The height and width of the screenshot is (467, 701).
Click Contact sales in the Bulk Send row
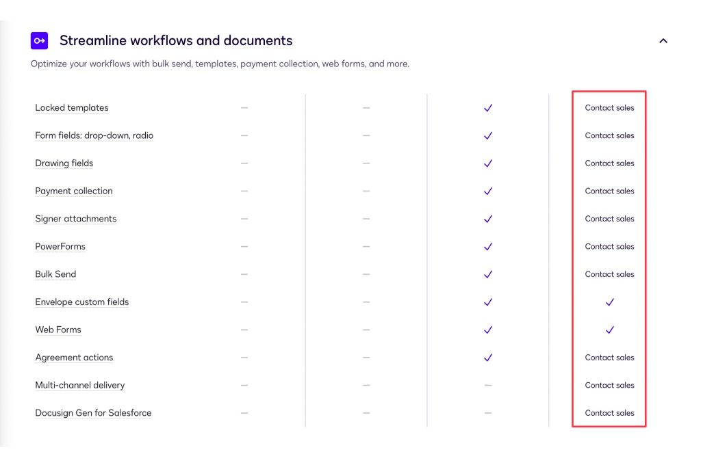tap(609, 274)
